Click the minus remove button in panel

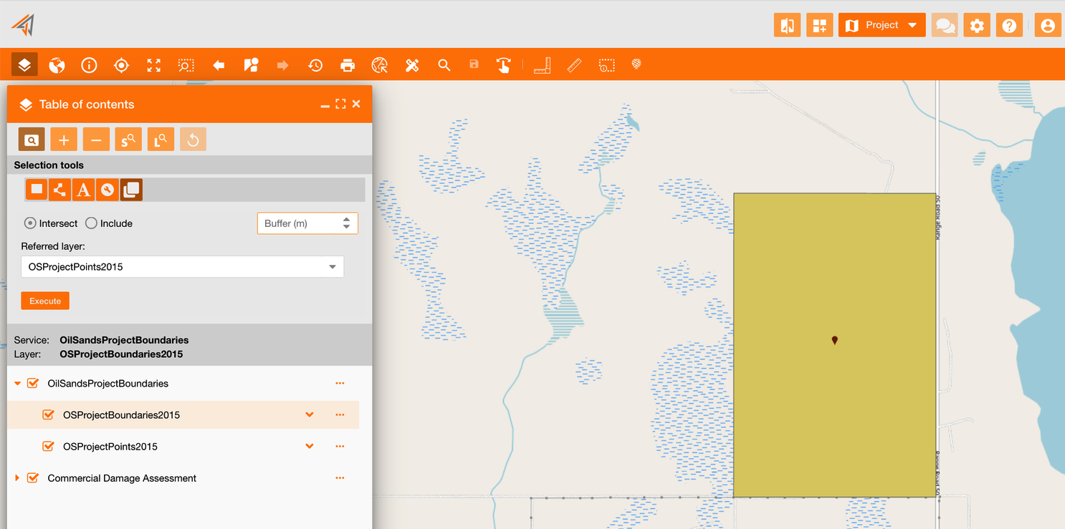click(x=96, y=140)
